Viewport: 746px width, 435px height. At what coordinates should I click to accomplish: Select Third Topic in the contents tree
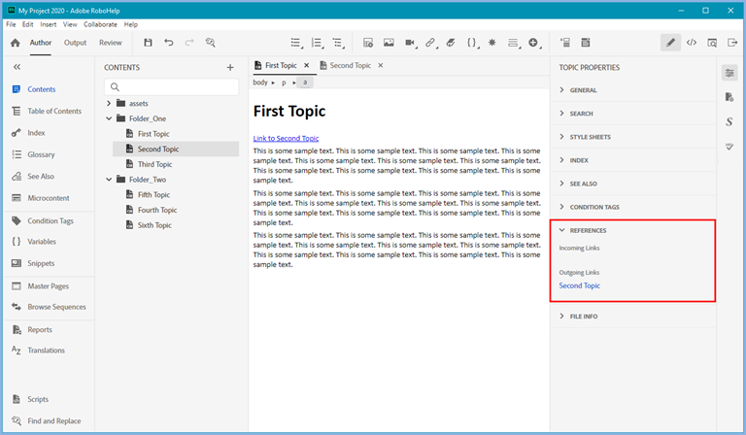[x=155, y=164]
